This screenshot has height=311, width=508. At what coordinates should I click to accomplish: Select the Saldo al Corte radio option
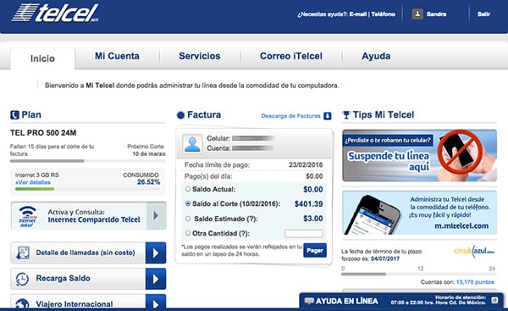click(188, 203)
